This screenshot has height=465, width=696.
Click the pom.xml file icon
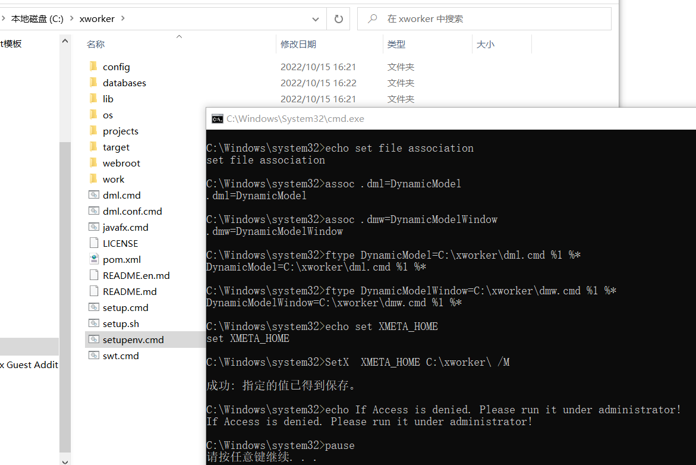[x=95, y=259]
